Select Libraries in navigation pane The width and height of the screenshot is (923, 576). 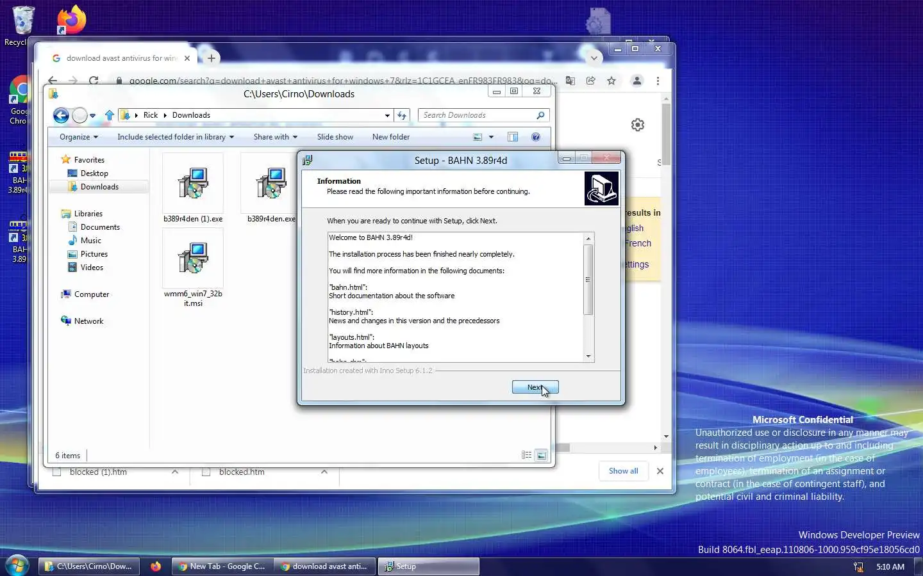pos(88,214)
